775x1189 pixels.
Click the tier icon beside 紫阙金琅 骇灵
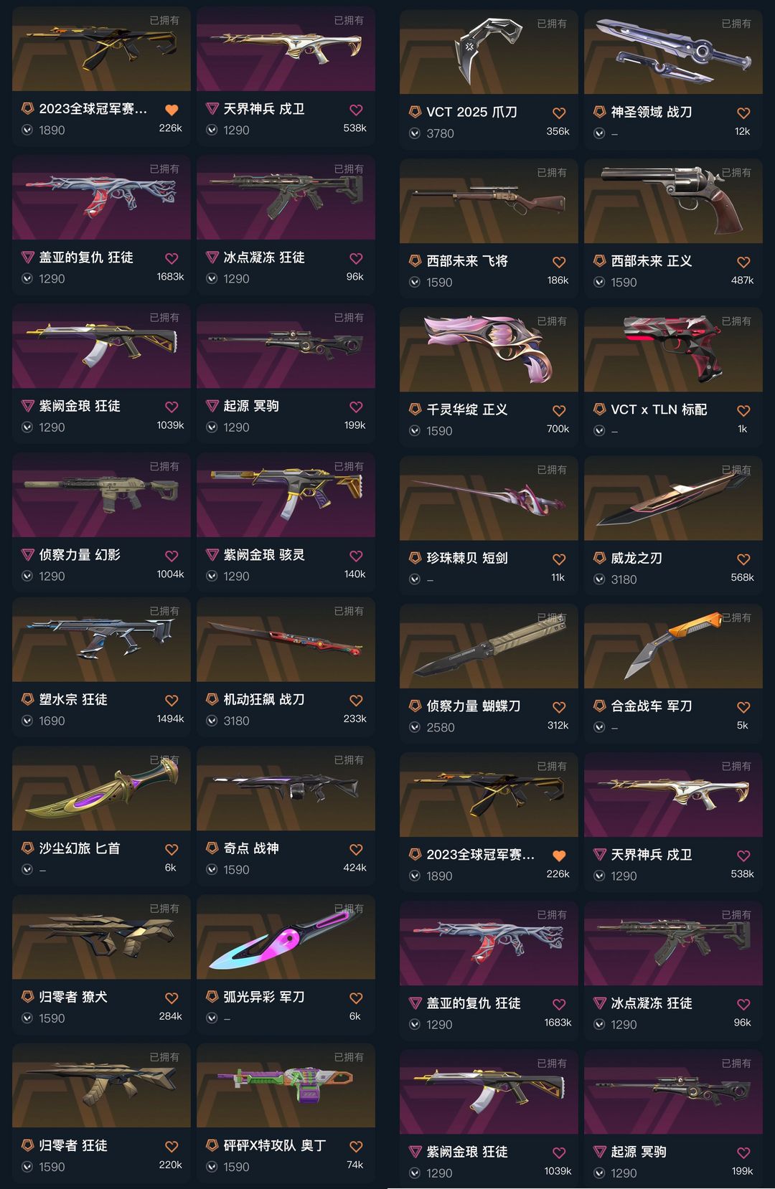tap(212, 555)
